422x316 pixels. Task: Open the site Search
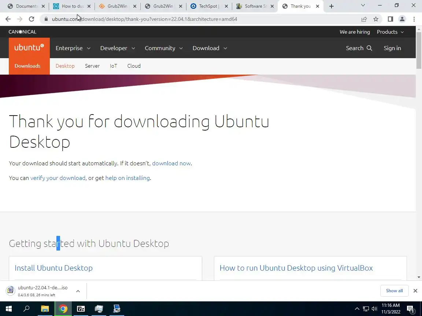pyautogui.click(x=359, y=48)
